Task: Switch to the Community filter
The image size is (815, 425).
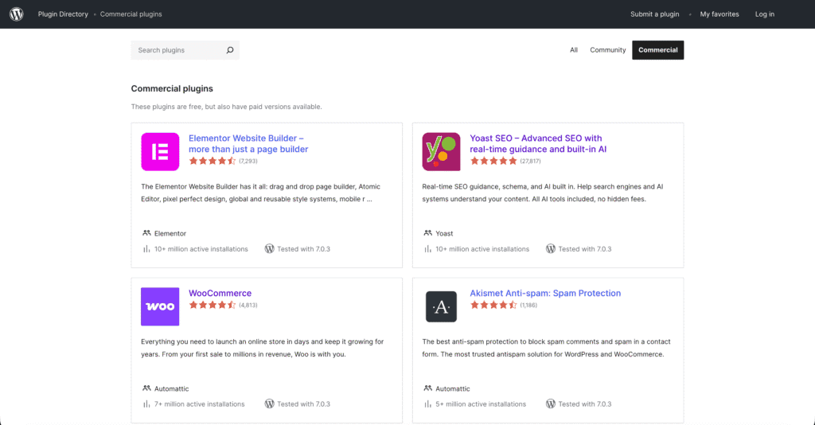Action: [607, 50]
